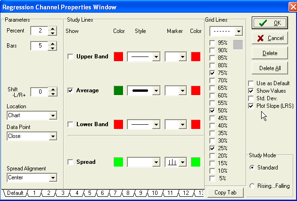Select the Rising...Falling study mode
Image resolution: width=297 pixels, height=201 pixels.
[254, 186]
